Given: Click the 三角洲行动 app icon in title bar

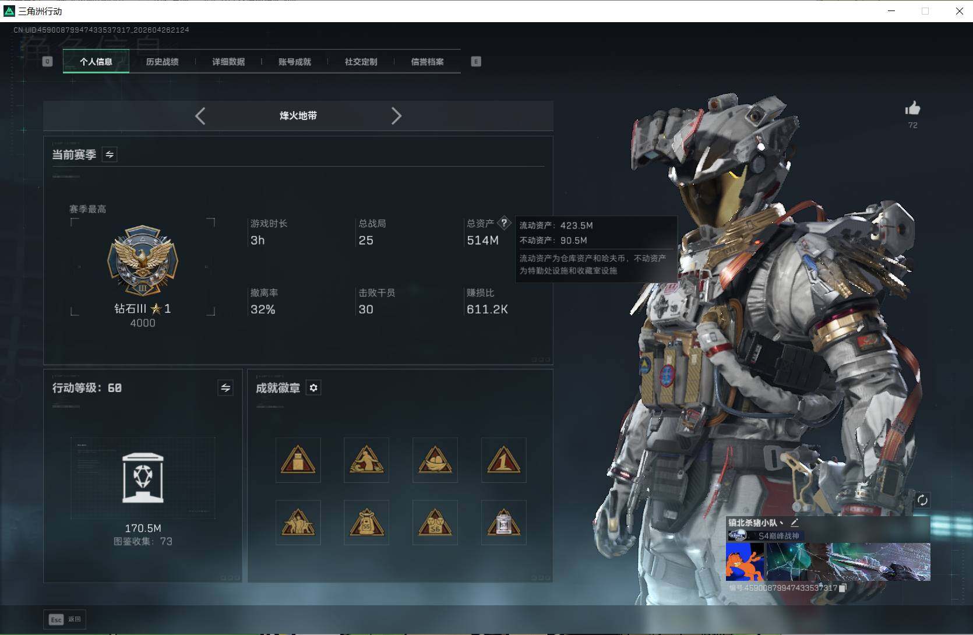Looking at the screenshot, I should [9, 11].
